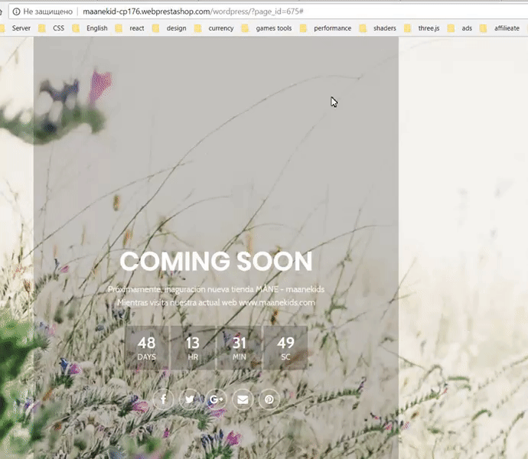The width and height of the screenshot is (528, 459).
Task: Click the 49 SC countdown box
Action: [285, 348]
